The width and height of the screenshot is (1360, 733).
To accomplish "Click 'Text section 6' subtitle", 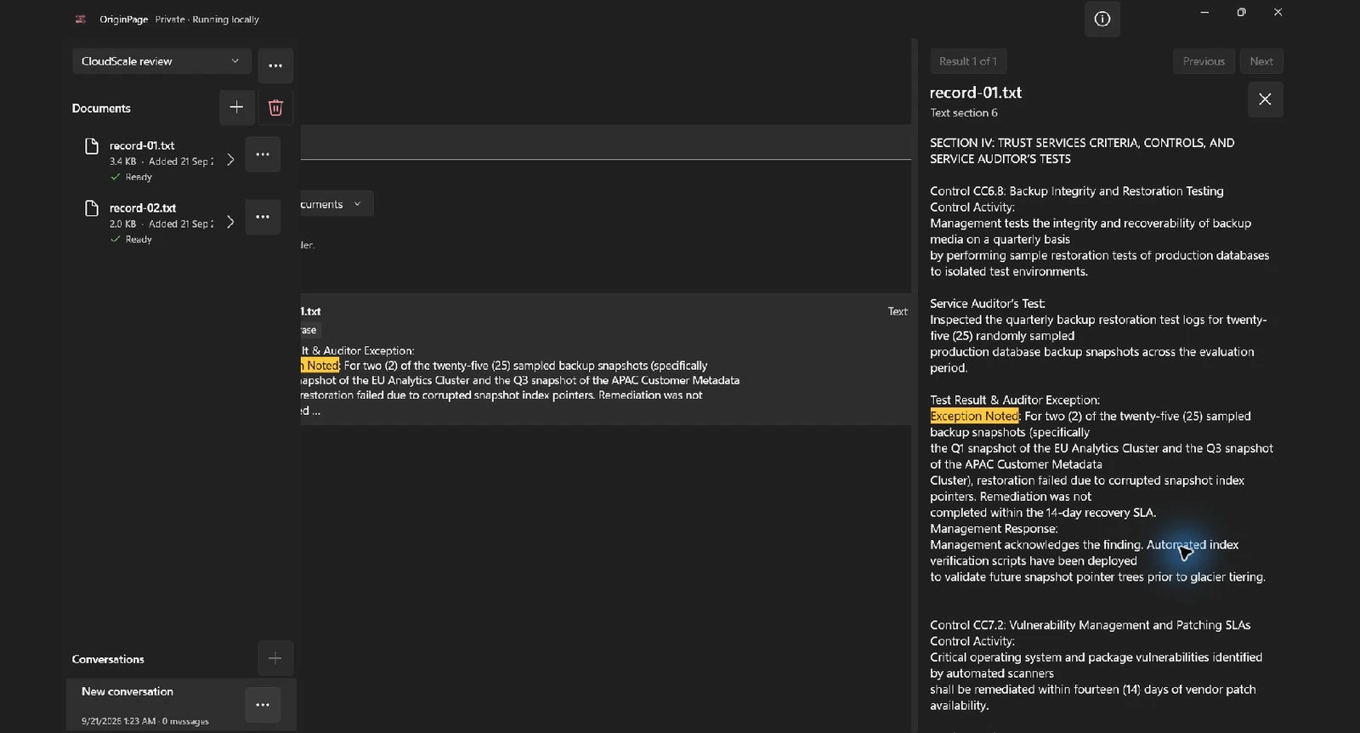I will (964, 113).
